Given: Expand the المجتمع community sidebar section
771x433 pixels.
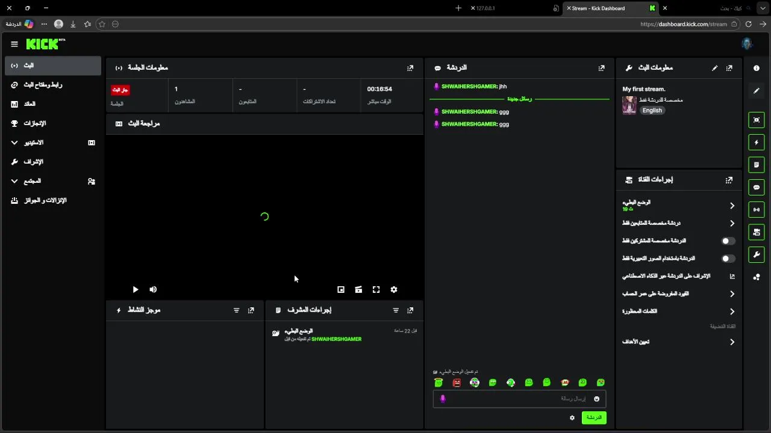Looking at the screenshot, I should coord(53,181).
